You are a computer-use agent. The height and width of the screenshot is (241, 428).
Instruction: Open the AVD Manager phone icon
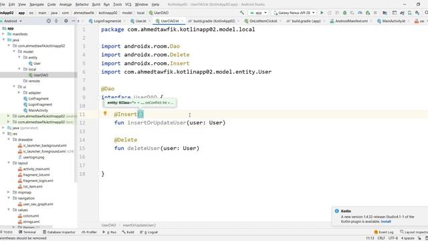click(x=410, y=13)
